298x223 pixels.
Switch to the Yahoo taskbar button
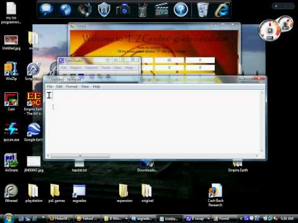click(x=88, y=219)
